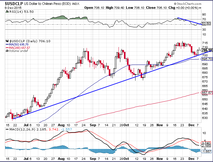Select the MA(200) 657.57 legend entry
Image resolution: width=213 pixels, height=162 pixels.
click(18, 48)
